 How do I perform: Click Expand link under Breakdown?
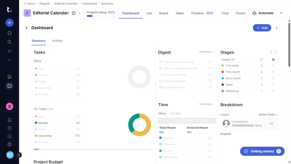(x=226, y=134)
